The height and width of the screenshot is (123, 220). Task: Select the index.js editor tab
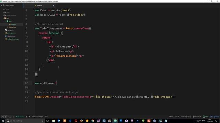[x=39, y=6]
